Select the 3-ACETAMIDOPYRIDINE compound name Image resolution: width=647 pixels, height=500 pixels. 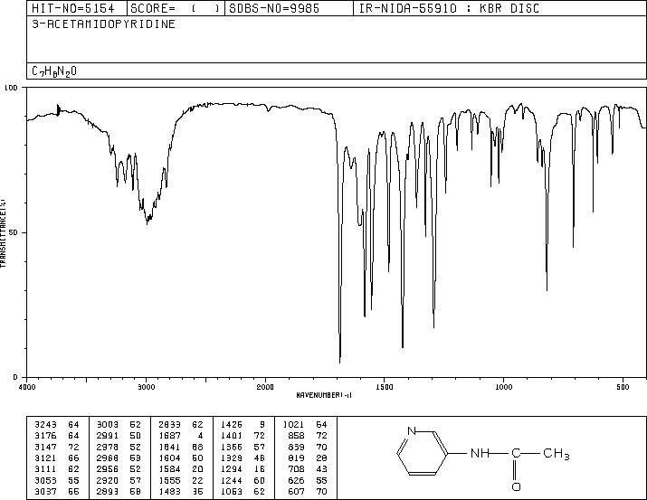pos(103,24)
